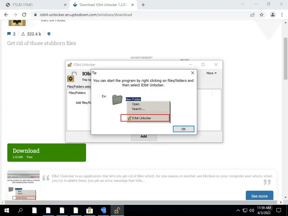This screenshot has height=216, width=288.
Task: Select IObit Unlocker context menu entry
Action: pyautogui.click(x=145, y=118)
